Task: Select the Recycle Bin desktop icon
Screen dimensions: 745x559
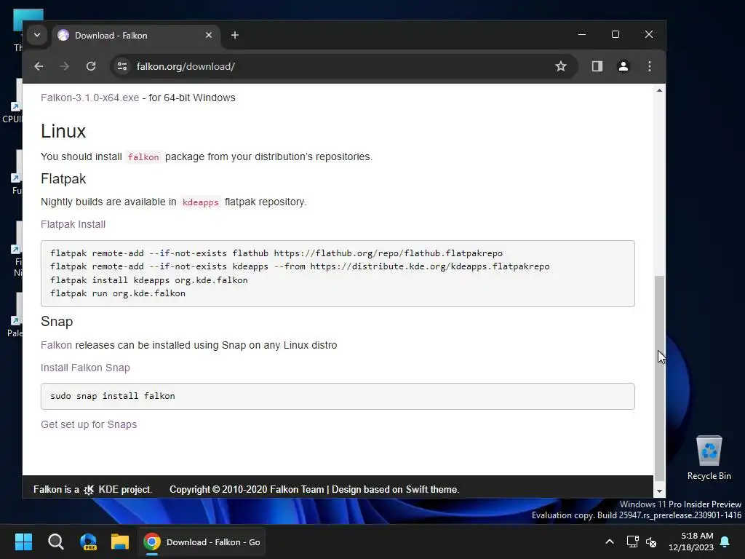Action: click(709, 459)
